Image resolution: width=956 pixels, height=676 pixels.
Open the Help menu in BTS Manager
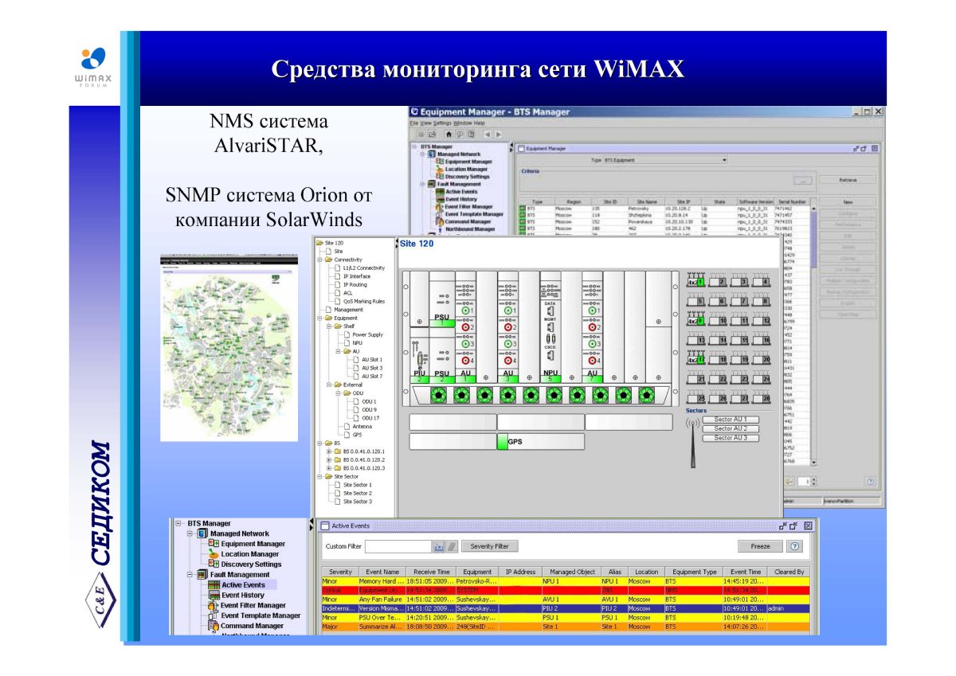[x=479, y=123]
